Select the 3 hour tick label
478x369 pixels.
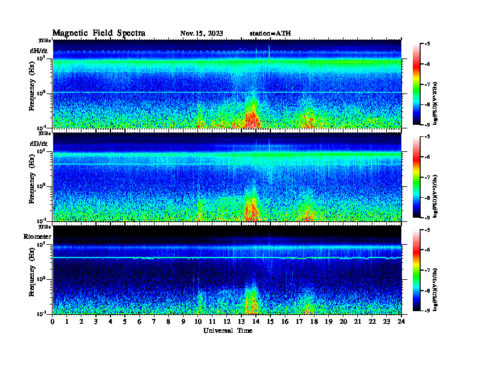tap(96, 322)
